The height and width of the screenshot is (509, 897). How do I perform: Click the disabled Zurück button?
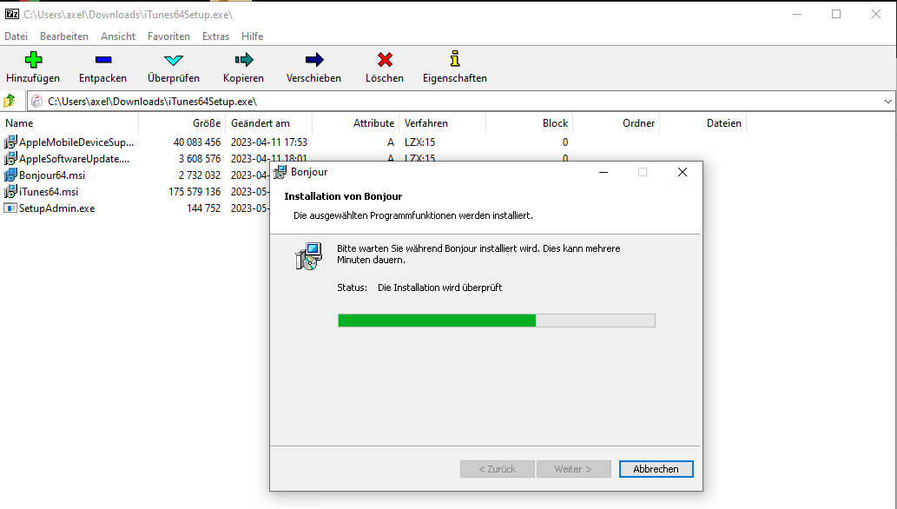[497, 469]
